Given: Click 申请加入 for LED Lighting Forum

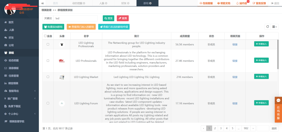Looking at the screenshot, I should click(x=261, y=103).
